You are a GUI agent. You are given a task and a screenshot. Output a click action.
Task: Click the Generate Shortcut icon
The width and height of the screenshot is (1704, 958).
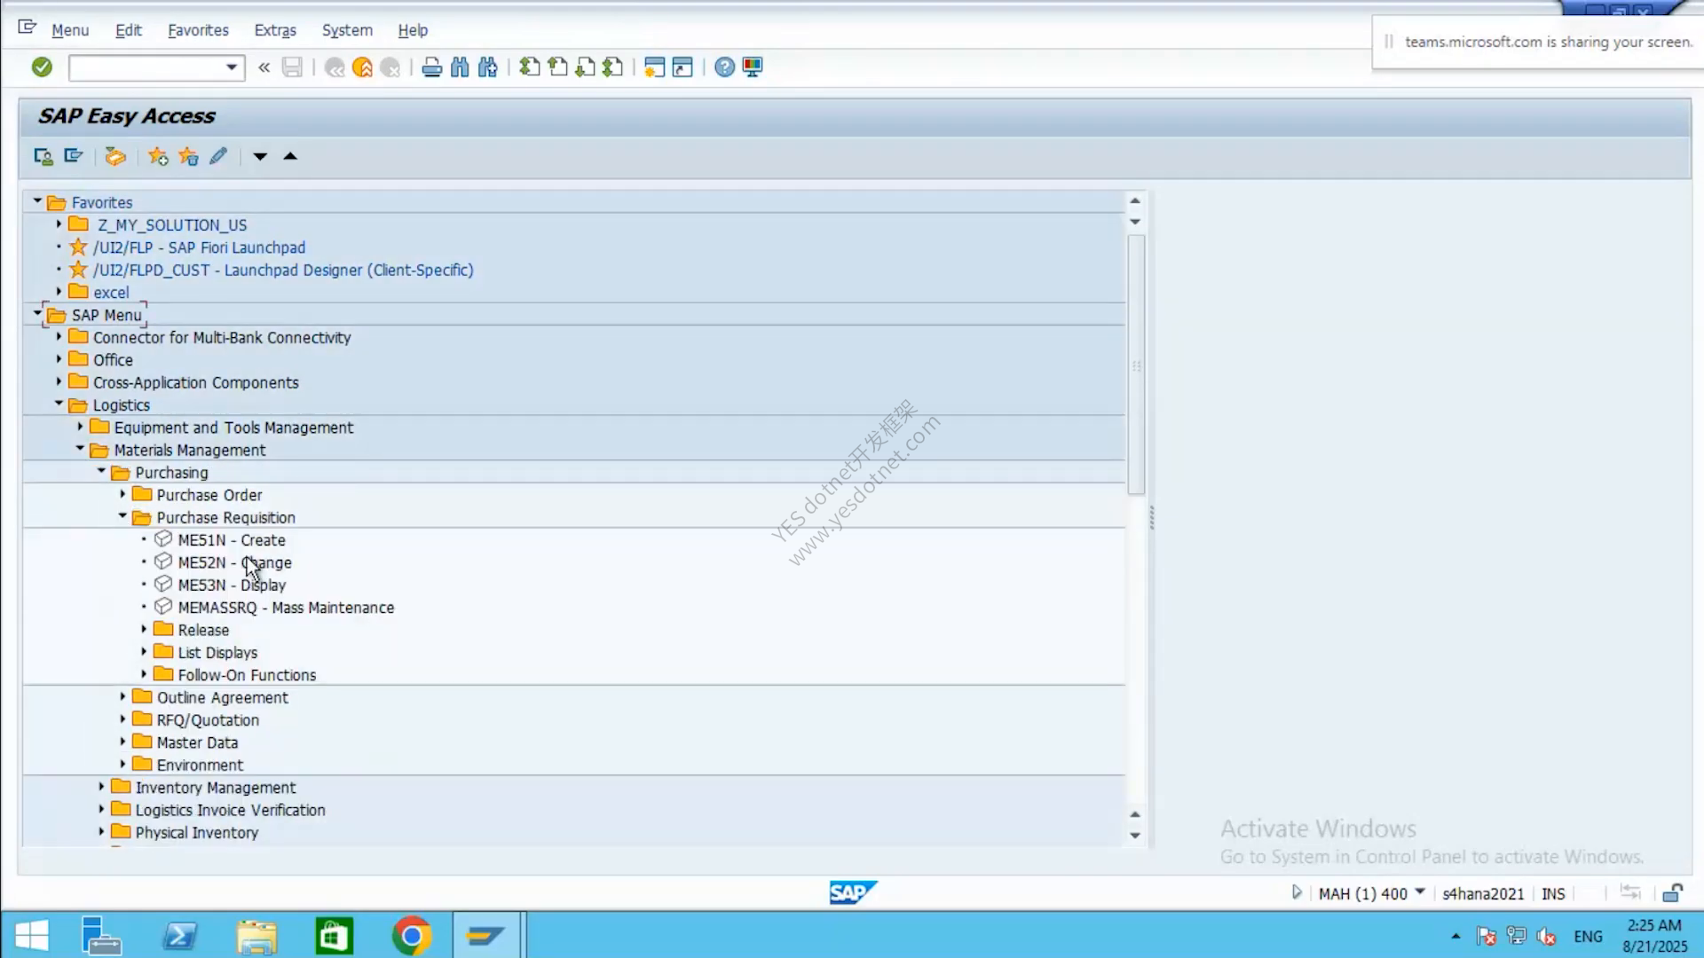coord(682,67)
